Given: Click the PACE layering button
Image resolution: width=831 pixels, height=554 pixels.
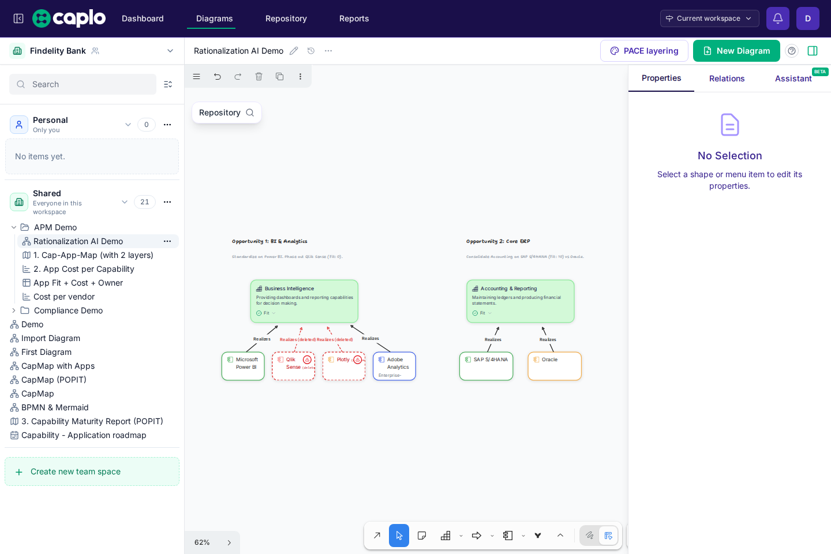Looking at the screenshot, I should 644,51.
